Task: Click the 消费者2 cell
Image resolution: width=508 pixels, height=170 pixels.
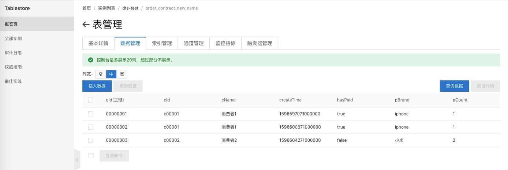Action: 229,140
